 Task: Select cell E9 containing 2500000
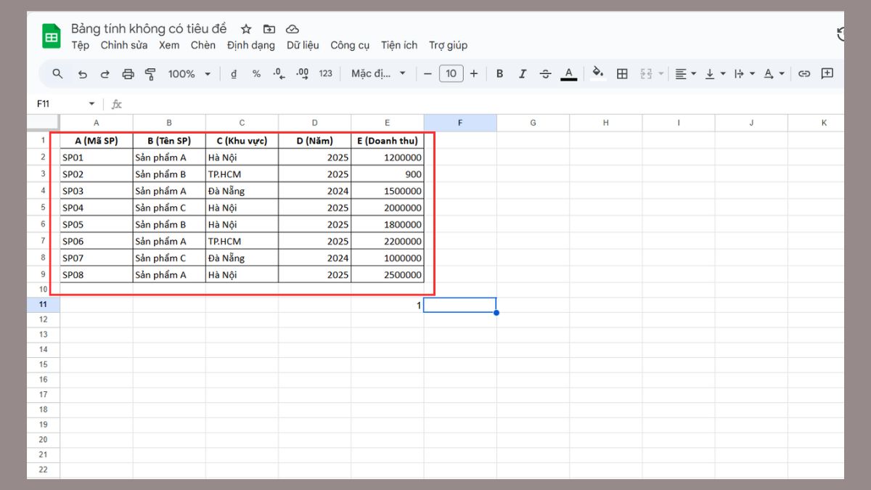(388, 275)
